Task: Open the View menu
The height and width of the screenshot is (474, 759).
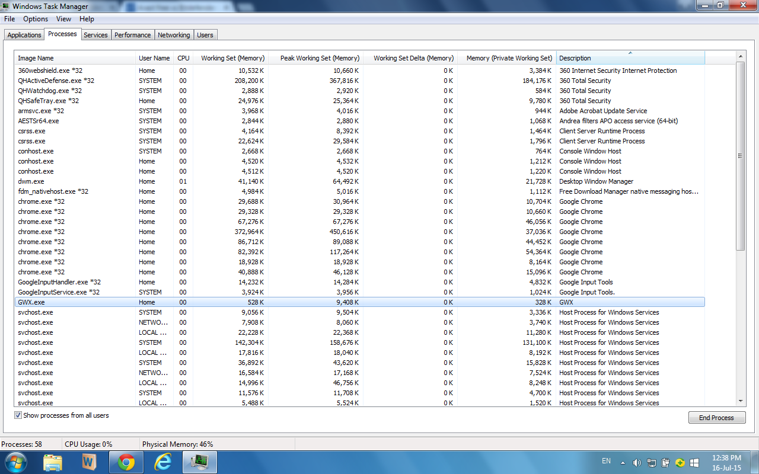Action: (63, 19)
